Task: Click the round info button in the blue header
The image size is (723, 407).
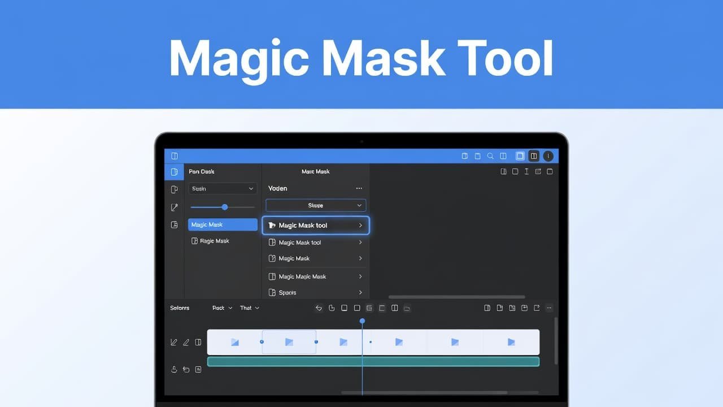Action: click(x=548, y=156)
